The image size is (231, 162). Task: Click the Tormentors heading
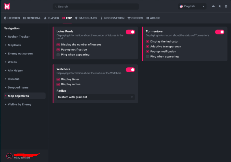pyautogui.click(x=154, y=31)
